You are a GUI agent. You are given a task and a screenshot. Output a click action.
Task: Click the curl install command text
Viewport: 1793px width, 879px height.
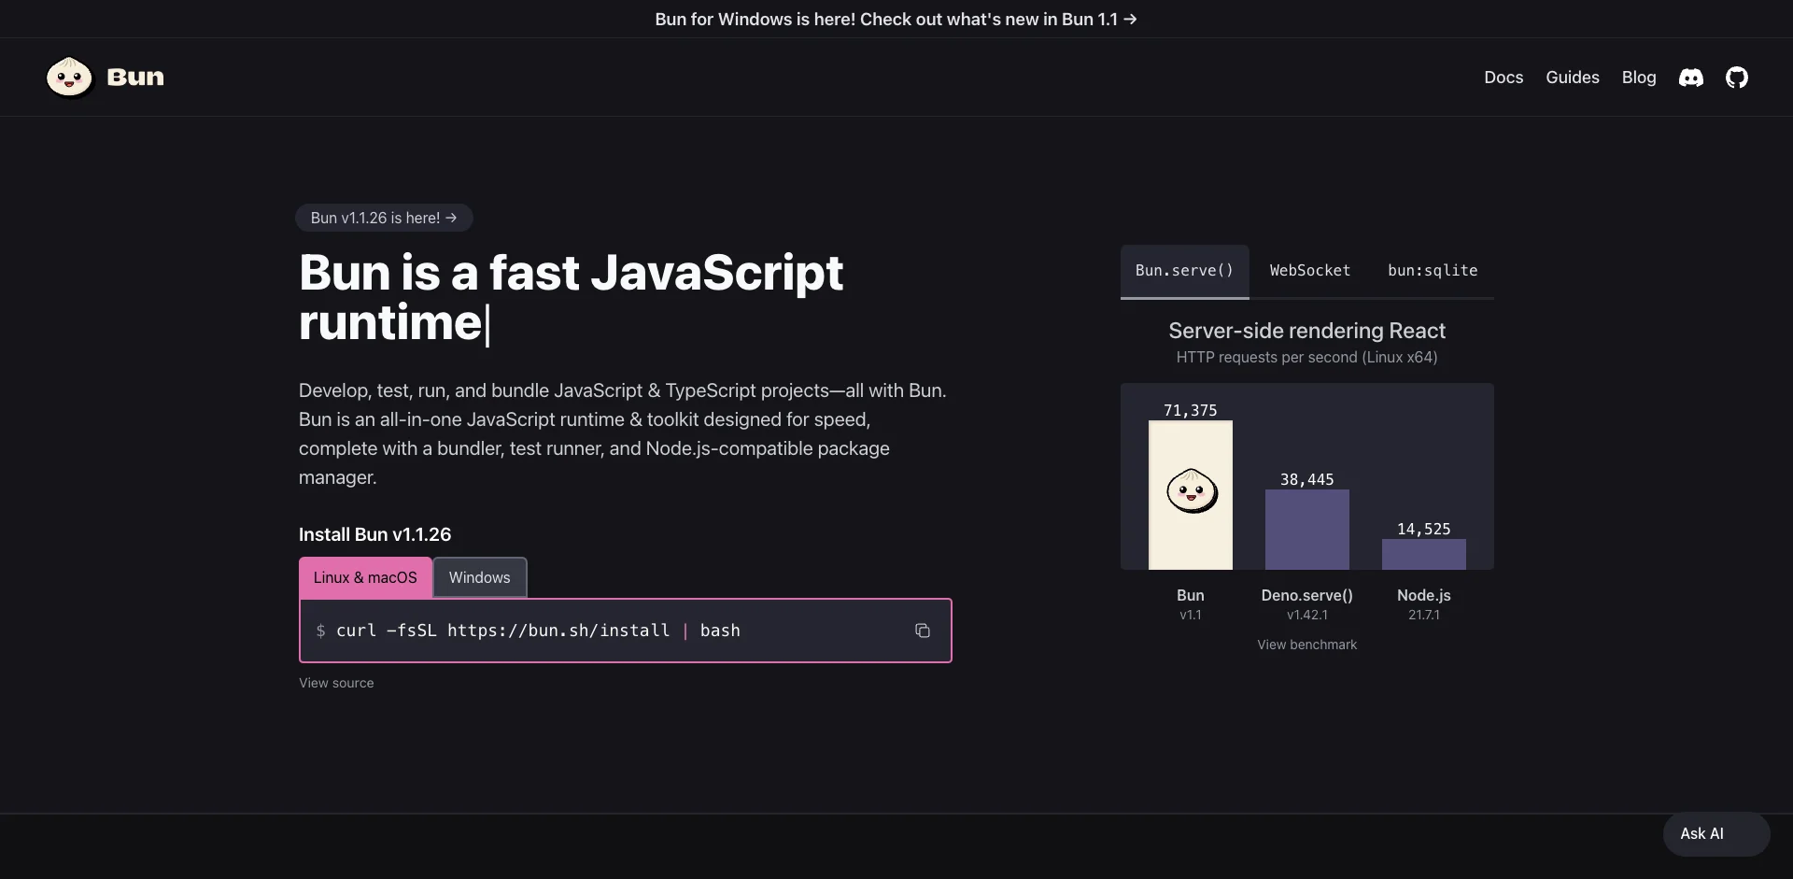(538, 631)
